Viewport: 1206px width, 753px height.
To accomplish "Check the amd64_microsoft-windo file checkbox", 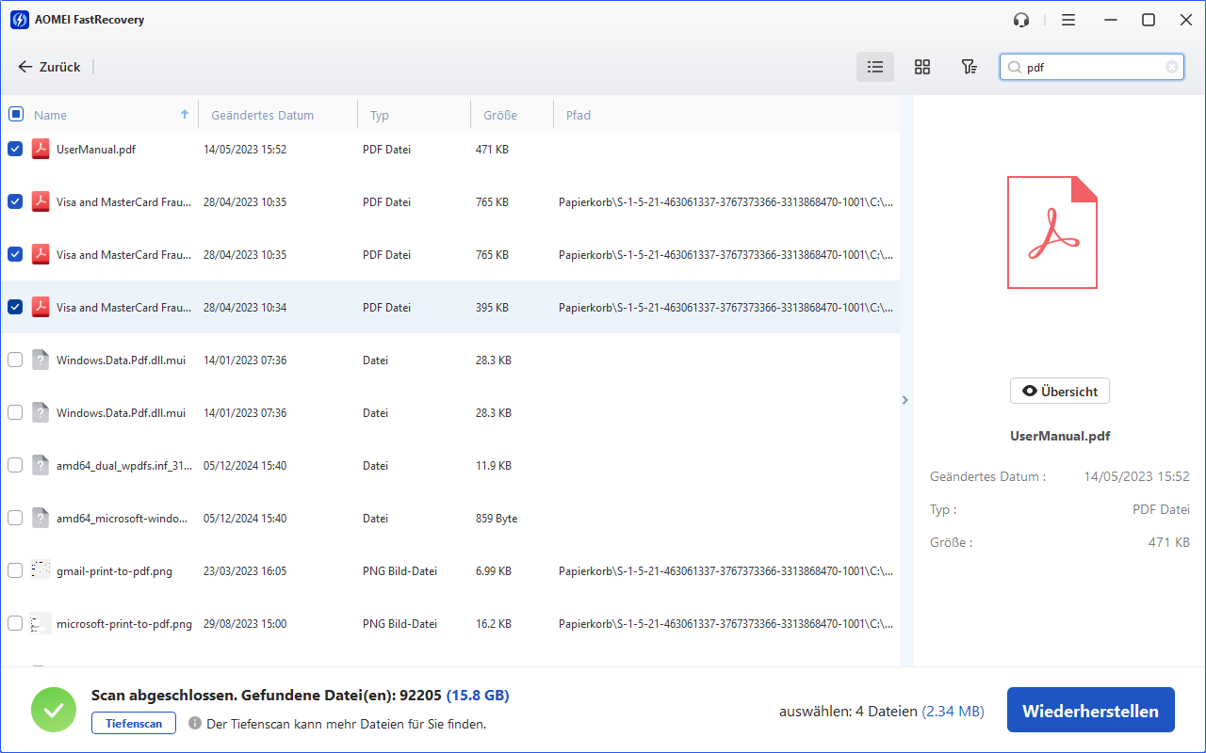I will click(x=15, y=518).
